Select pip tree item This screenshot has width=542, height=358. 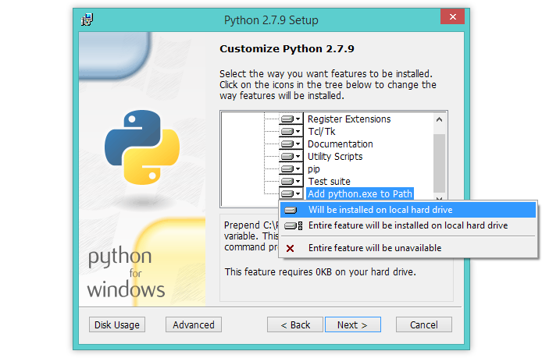[314, 168]
